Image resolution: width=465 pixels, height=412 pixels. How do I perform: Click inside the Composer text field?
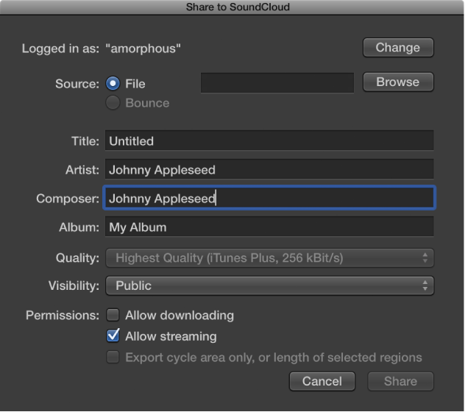tap(269, 198)
